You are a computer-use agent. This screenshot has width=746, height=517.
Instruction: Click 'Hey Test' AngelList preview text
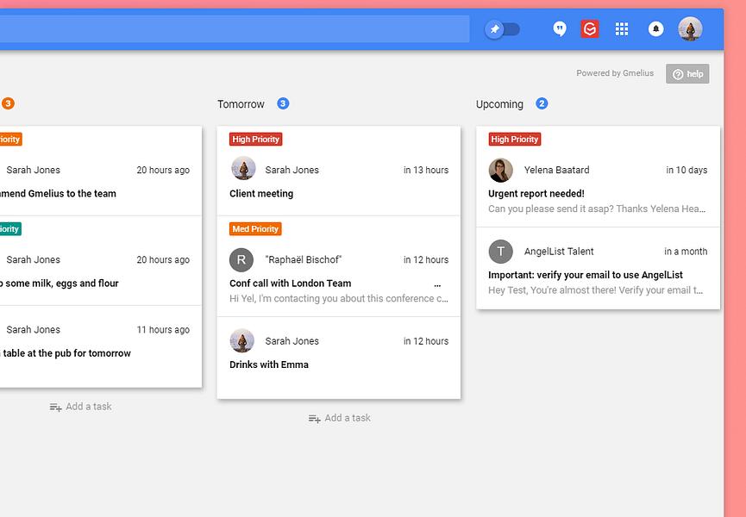click(x=595, y=290)
